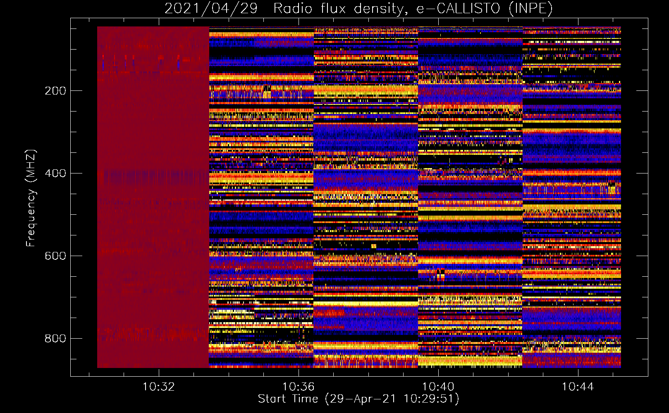The image size is (669, 413).
Task: Click the dark red spectrogram block before 10:33
Action: pos(153,197)
